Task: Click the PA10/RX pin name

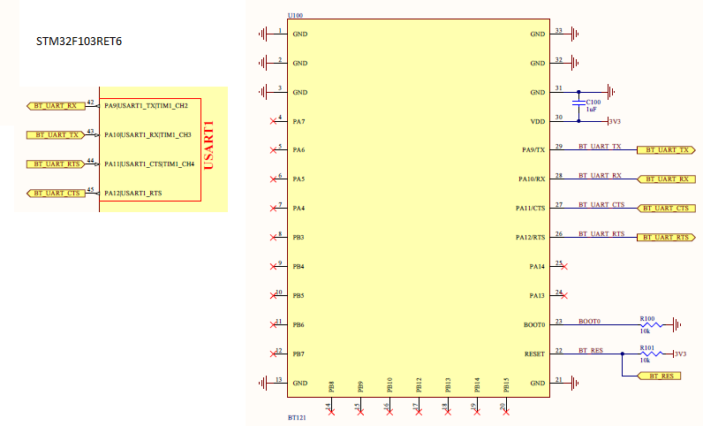Action: point(532,179)
